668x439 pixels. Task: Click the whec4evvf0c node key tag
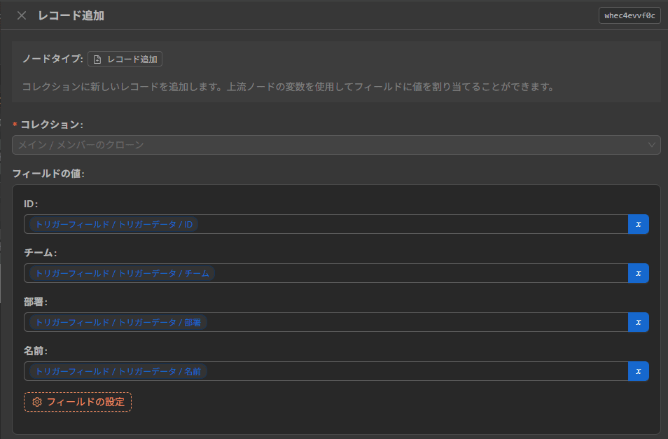point(629,16)
